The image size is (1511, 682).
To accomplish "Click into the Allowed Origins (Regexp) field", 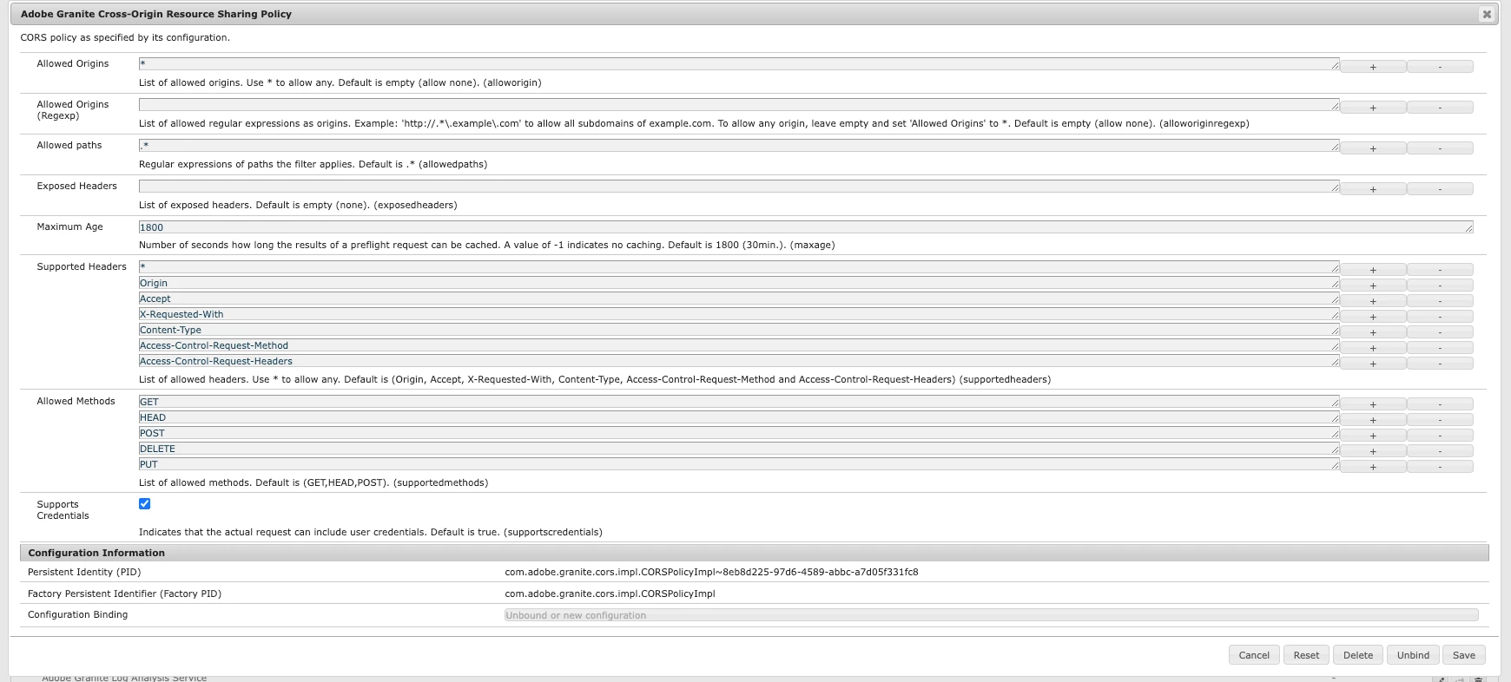I will tap(739, 105).
